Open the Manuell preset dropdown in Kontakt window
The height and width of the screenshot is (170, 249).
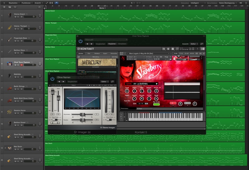pos(106,40)
